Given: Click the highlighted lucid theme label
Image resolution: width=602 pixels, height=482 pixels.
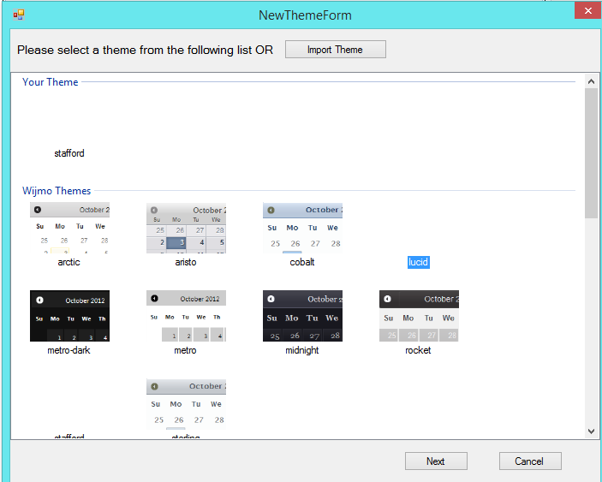Looking at the screenshot, I should pyautogui.click(x=418, y=262).
